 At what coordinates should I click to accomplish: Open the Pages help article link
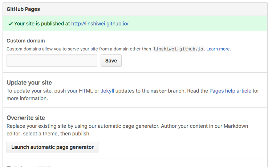(230, 91)
